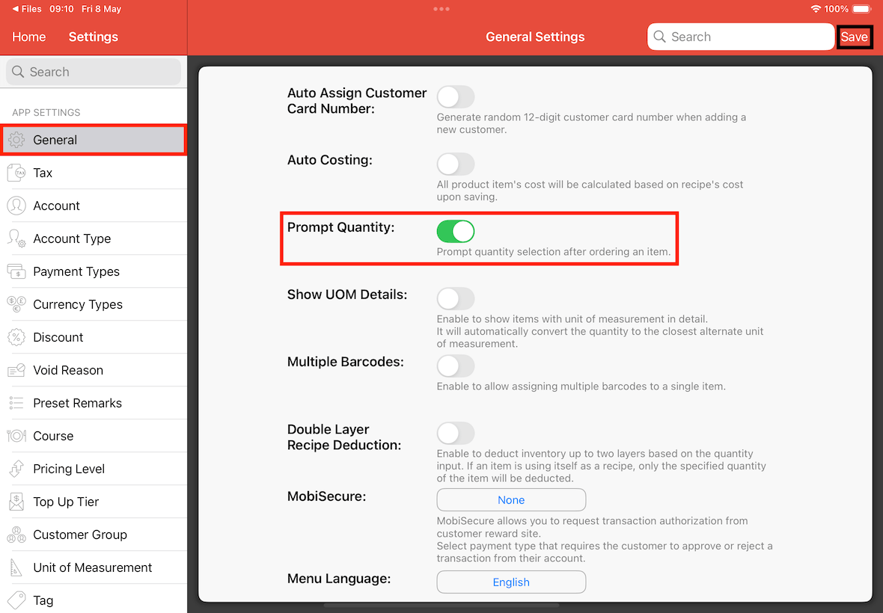Toggle the Multiple Barcodes switch

[x=456, y=366]
